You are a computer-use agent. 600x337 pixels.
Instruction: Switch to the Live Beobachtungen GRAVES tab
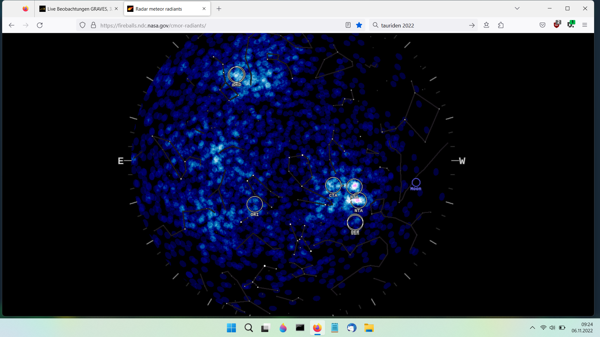point(78,9)
